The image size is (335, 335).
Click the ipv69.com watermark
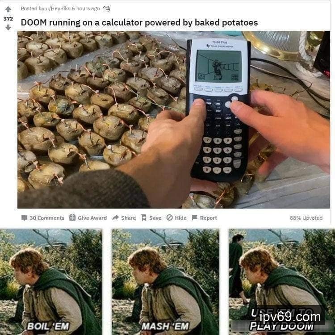click(290, 317)
